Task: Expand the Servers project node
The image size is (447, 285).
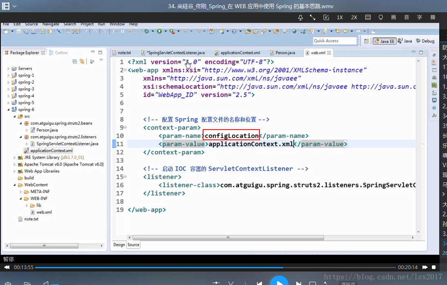Action: coord(8,69)
